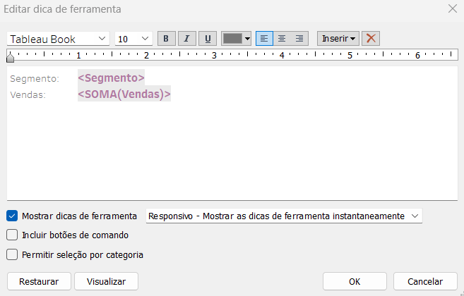Select the <SOMA(Vendas)> field tag
This screenshot has width=464, height=296.
124,94
